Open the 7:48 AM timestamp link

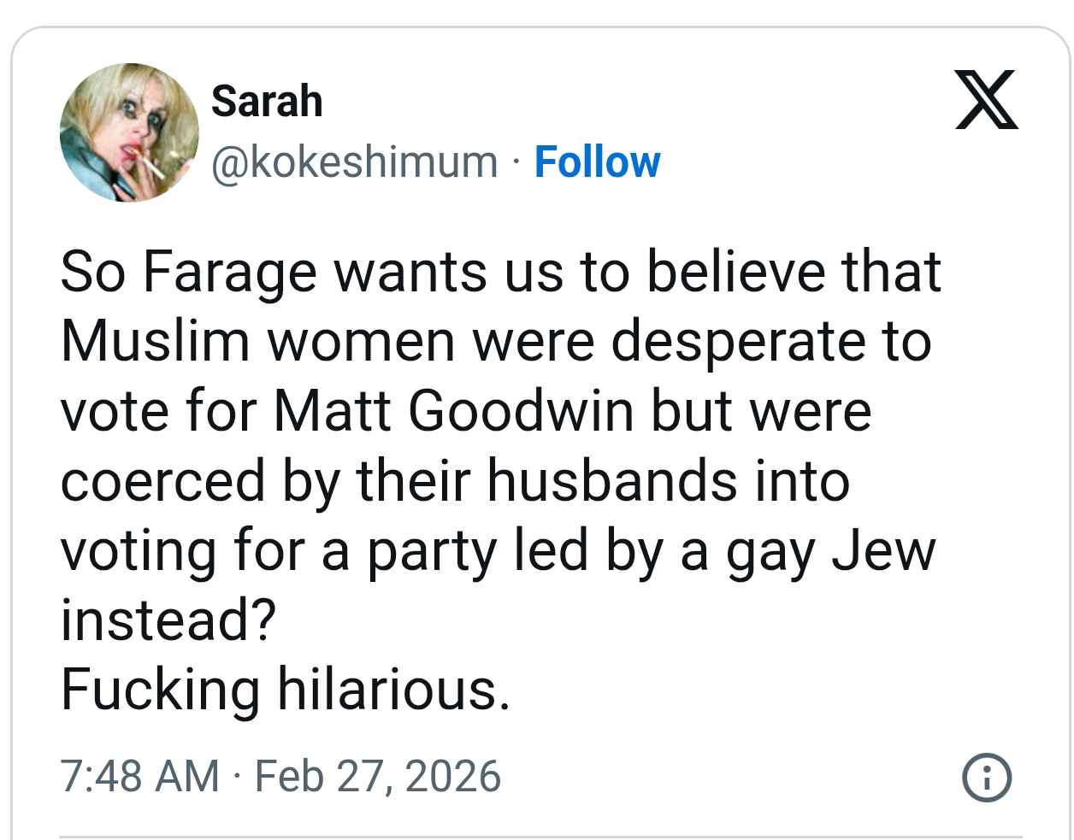pos(139,777)
